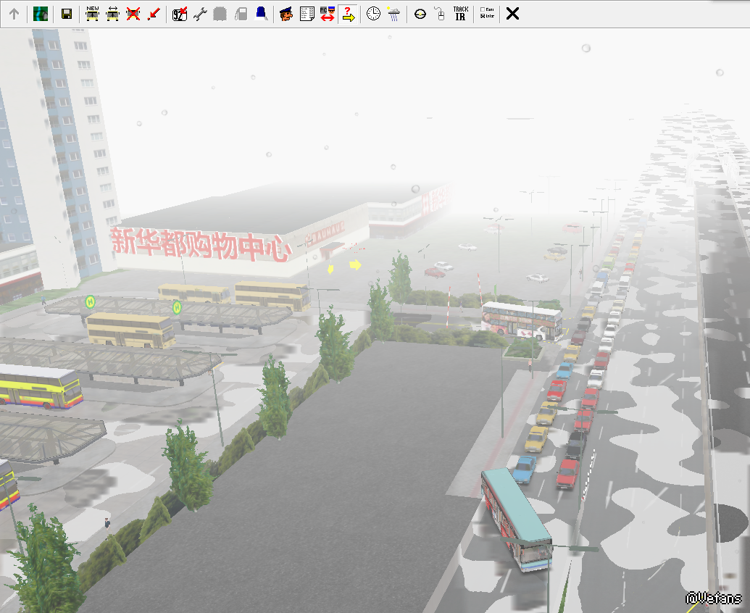This screenshot has height=613, width=750.
Task: Open the timetable icon showing number 92
Action: click(180, 14)
